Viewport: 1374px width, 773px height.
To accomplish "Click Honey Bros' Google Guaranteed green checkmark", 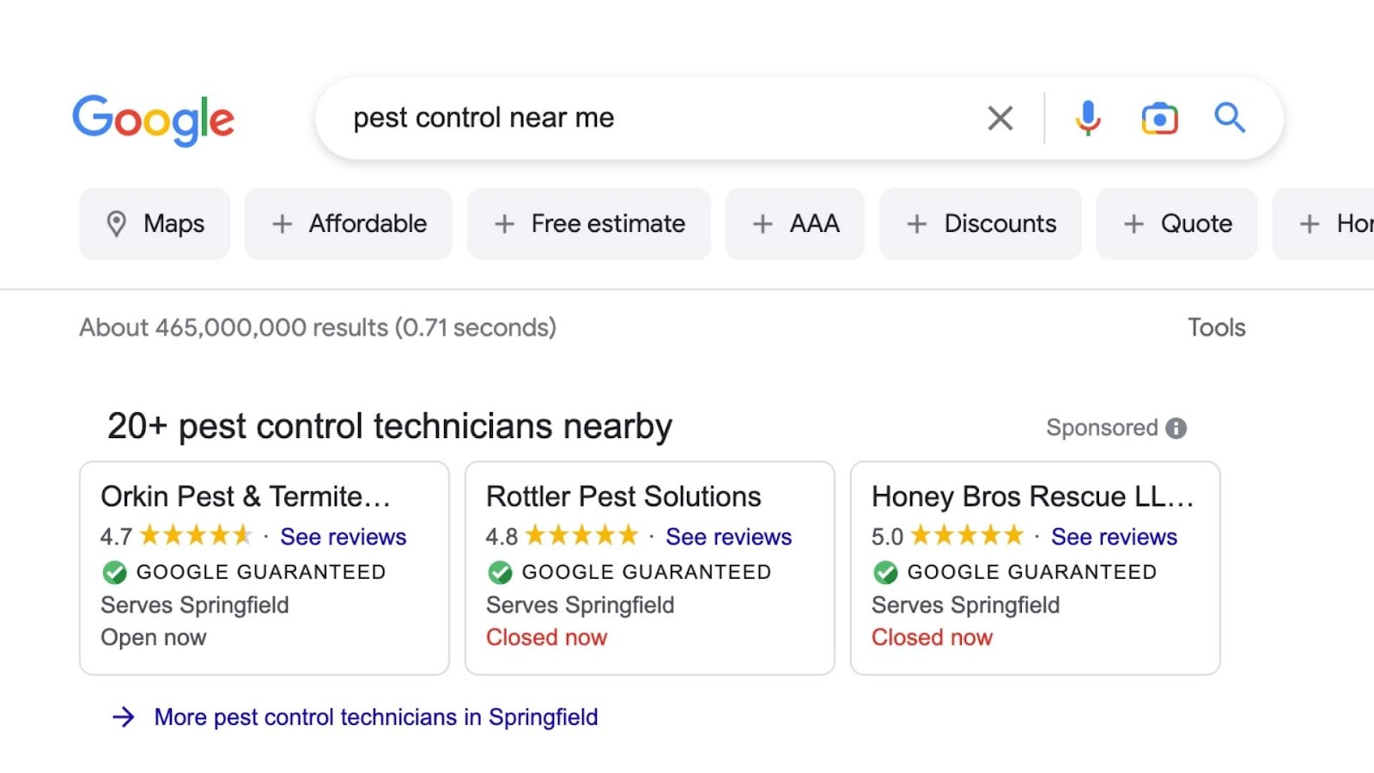I will point(885,572).
